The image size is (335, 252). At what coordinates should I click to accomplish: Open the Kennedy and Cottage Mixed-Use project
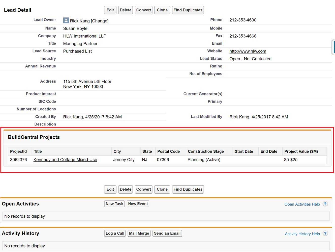tap(65, 160)
